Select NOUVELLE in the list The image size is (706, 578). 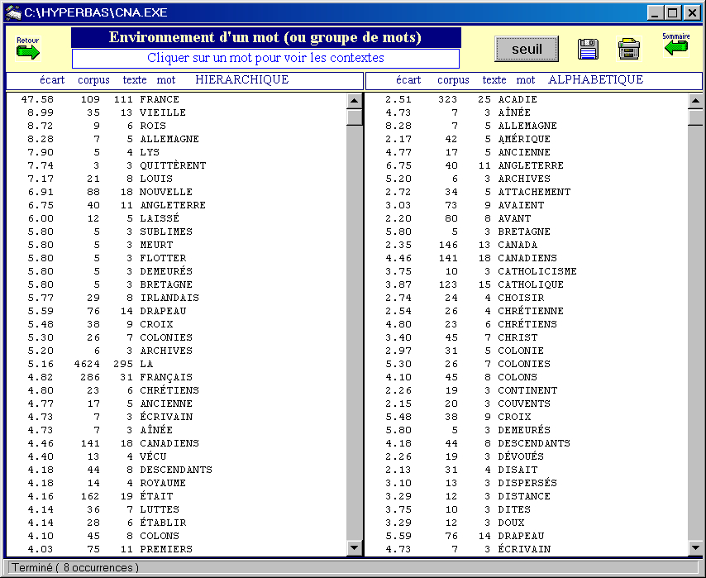[166, 192]
